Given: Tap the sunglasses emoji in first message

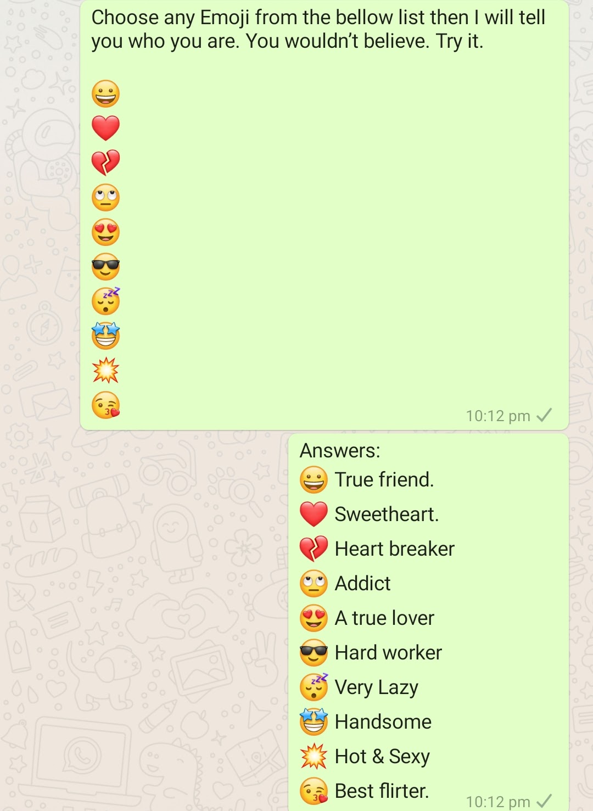Looking at the screenshot, I should pyautogui.click(x=105, y=267).
